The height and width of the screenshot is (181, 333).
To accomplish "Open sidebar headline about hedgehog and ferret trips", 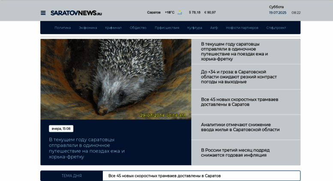I will 234,51.
